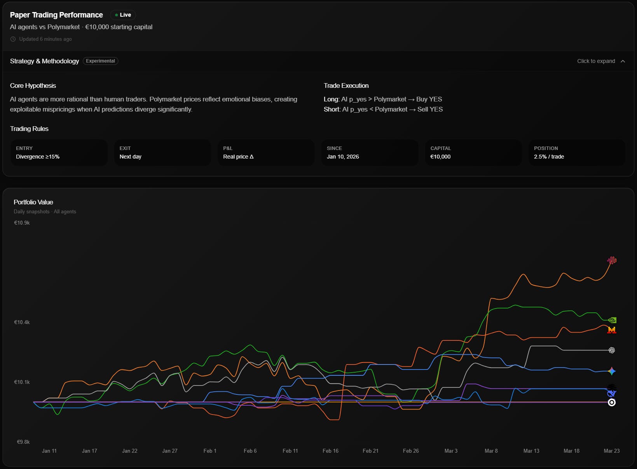The width and height of the screenshot is (637, 469).
Task: Click the OpenAI agent logo on chart
Action: 612,350
